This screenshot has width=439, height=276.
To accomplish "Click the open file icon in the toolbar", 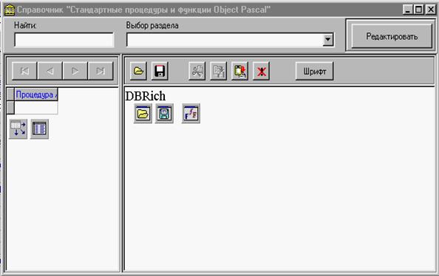I will tap(138, 71).
